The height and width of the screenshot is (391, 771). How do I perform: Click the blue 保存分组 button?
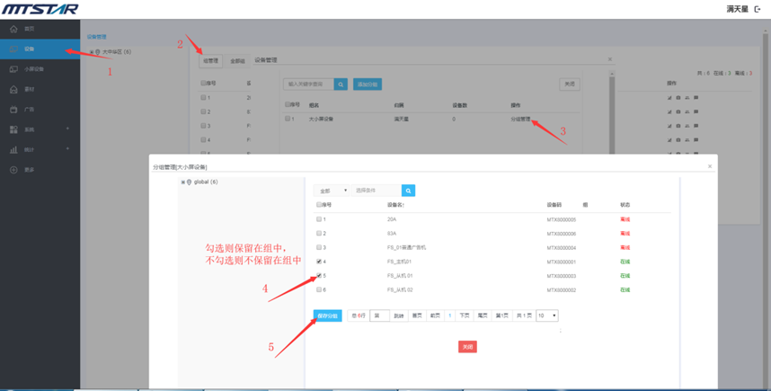(x=327, y=315)
